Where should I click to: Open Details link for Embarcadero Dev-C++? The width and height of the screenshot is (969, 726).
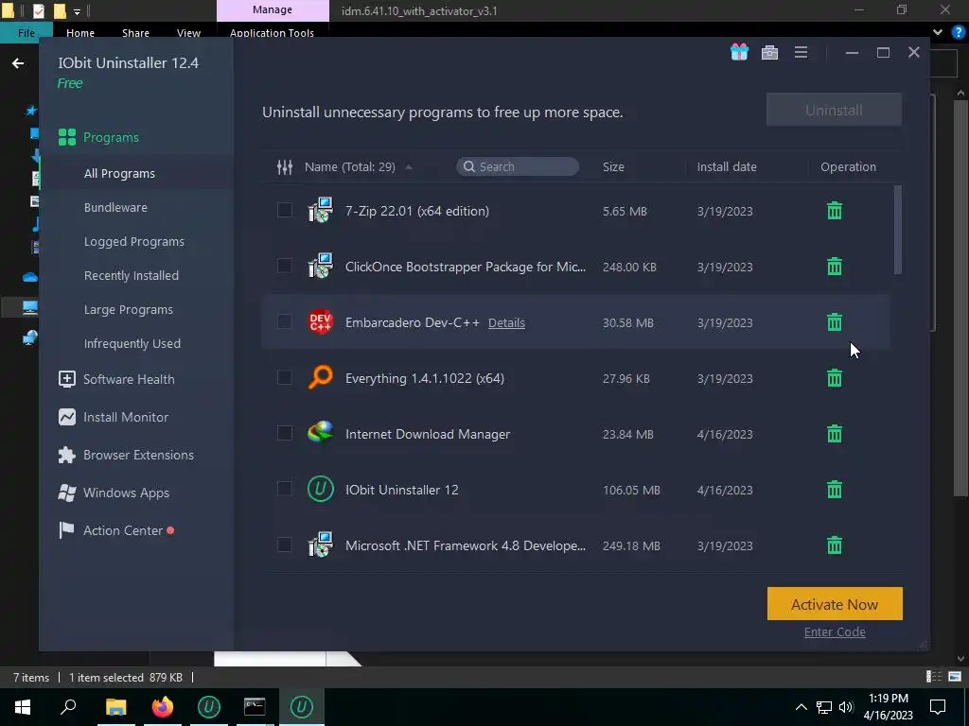pyautogui.click(x=506, y=323)
